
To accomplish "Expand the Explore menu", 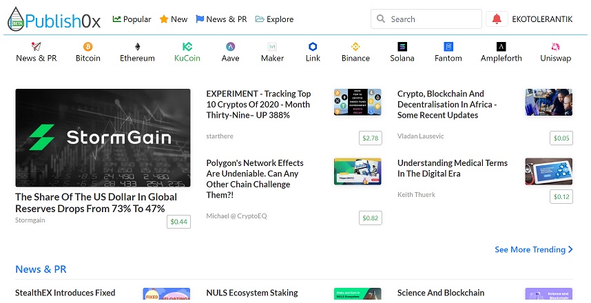I will [x=274, y=19].
